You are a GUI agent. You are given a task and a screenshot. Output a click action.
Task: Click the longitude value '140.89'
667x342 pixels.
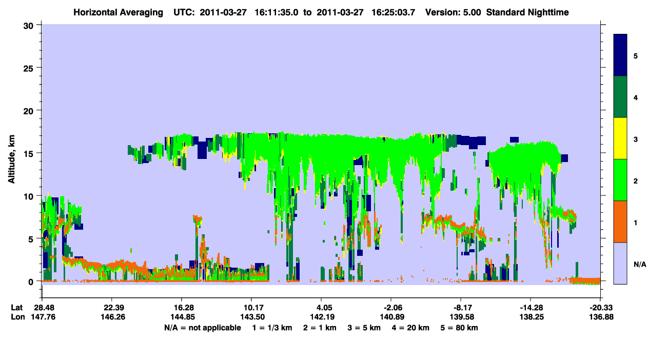pyautogui.click(x=391, y=317)
